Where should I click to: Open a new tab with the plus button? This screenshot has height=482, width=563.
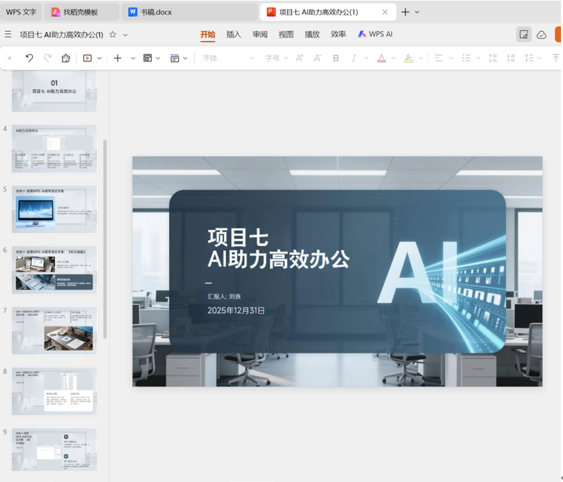click(405, 12)
